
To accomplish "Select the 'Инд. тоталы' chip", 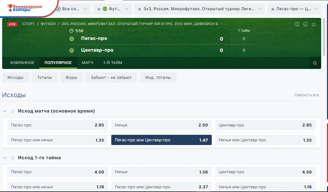I will tap(158, 78).
